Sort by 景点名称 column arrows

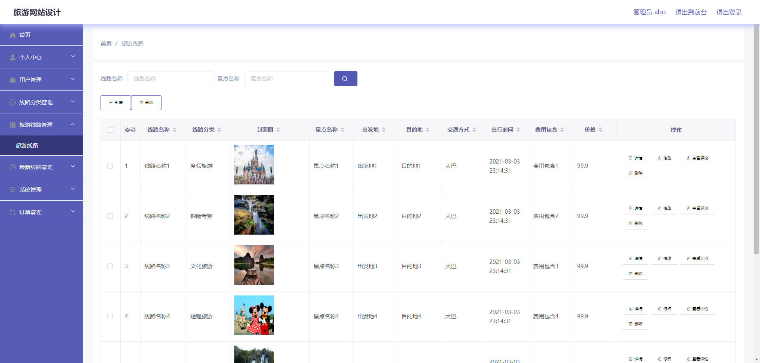click(342, 130)
